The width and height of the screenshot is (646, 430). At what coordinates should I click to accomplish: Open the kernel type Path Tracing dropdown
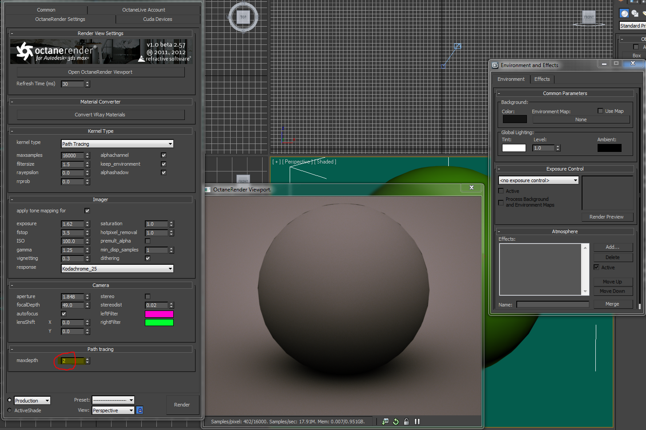[117, 144]
